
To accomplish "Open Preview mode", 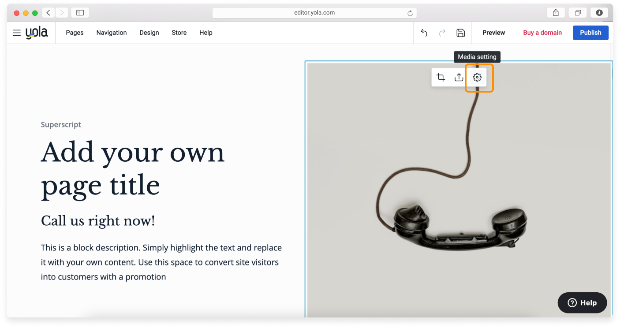I will click(493, 33).
